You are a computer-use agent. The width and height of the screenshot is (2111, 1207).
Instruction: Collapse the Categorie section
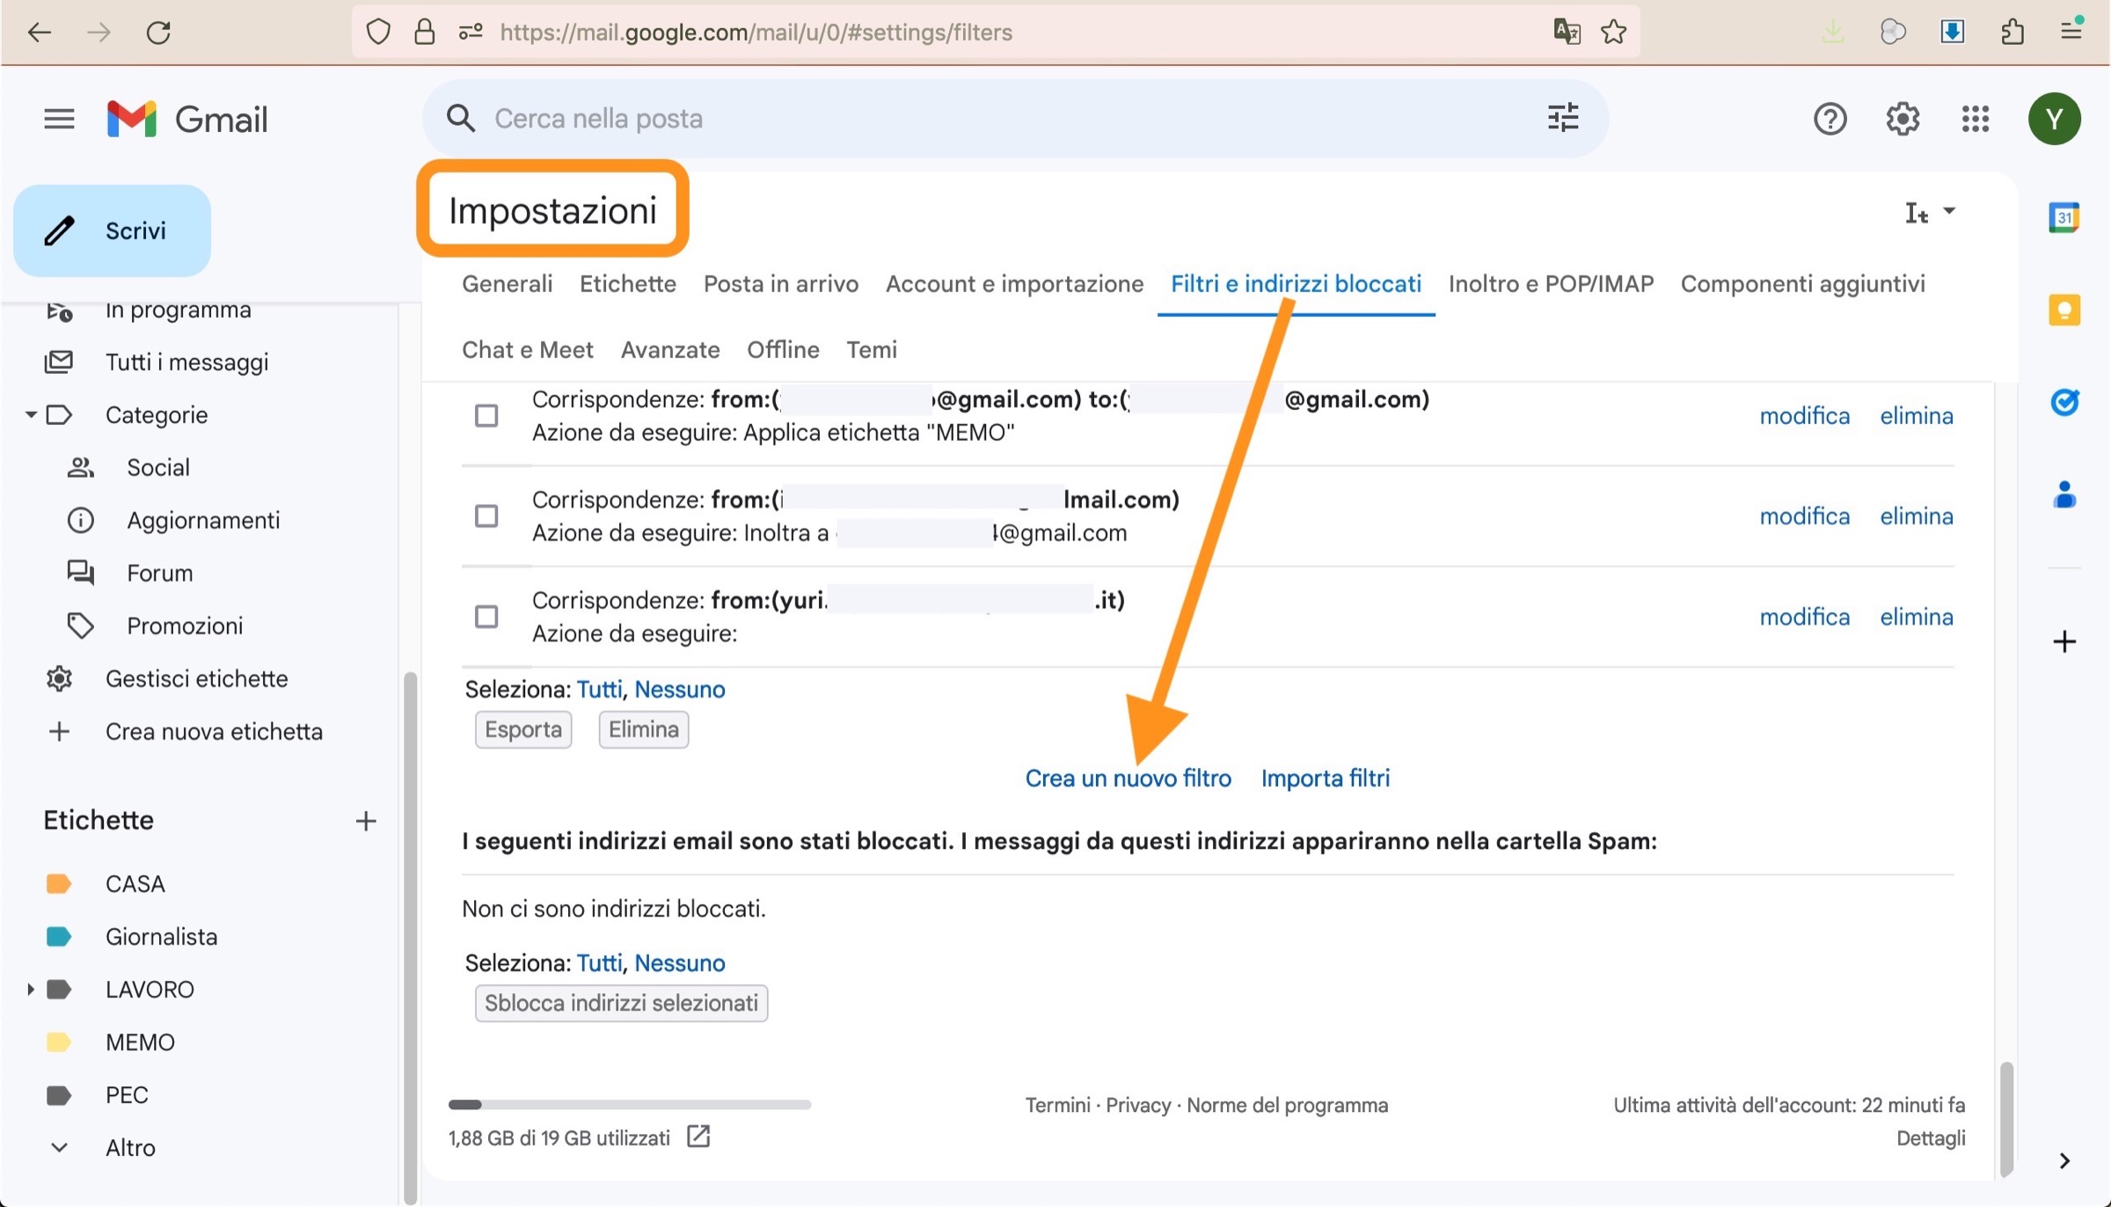point(30,414)
